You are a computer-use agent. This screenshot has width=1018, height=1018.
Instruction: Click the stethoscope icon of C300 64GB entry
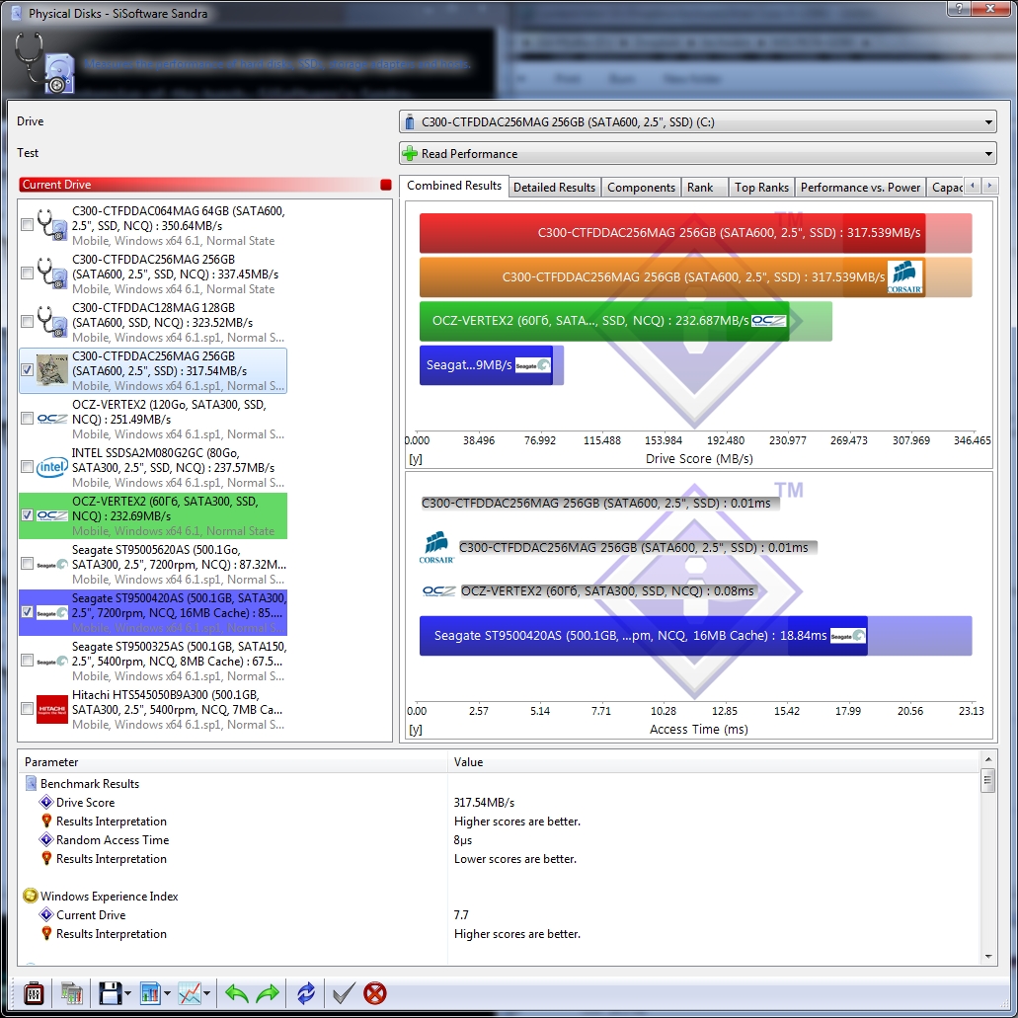coord(52,225)
